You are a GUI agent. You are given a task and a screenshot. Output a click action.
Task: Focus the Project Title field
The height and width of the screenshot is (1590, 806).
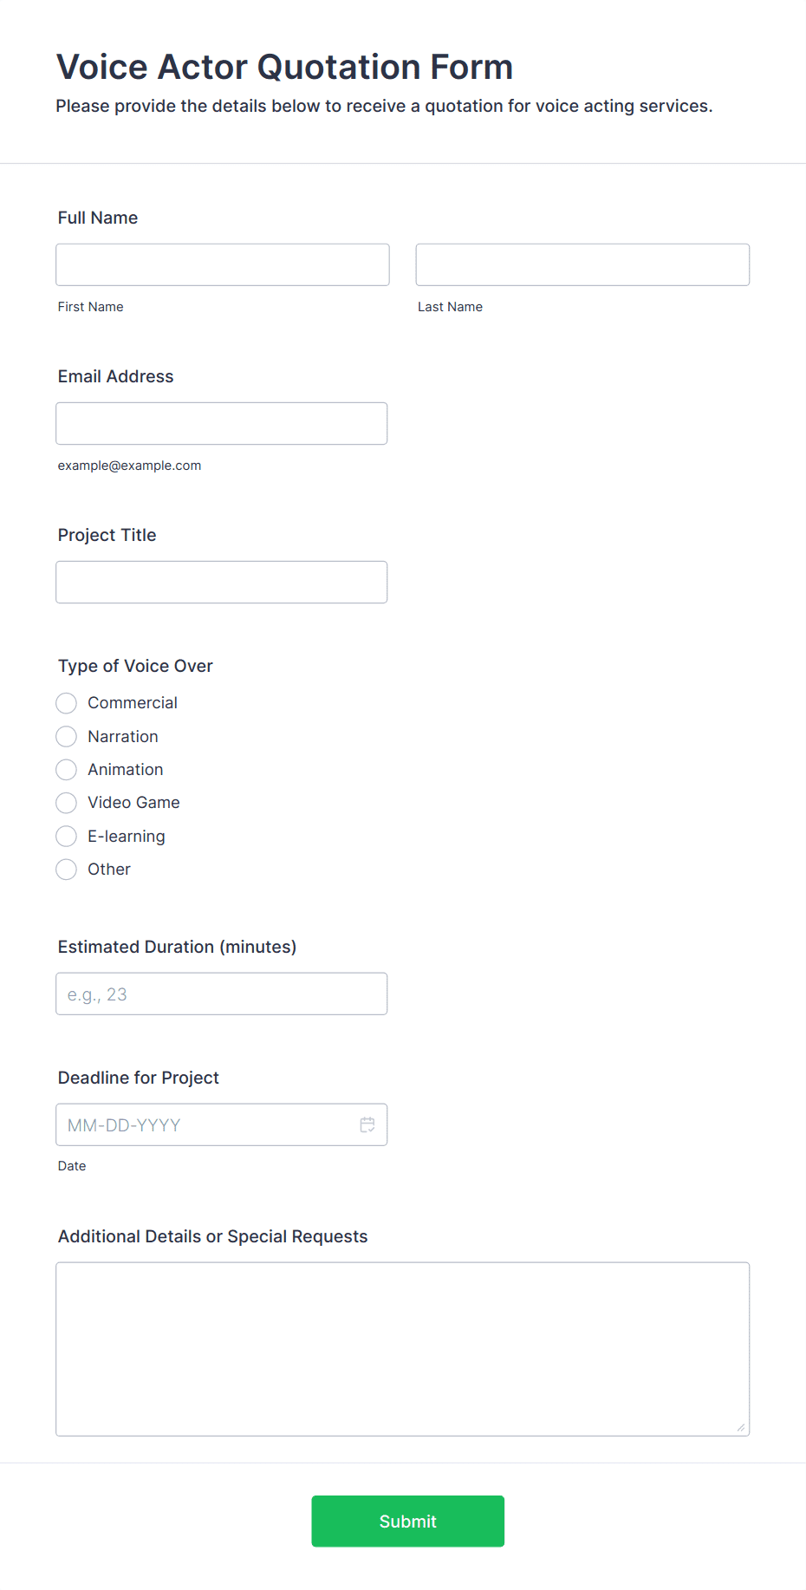[x=222, y=582]
